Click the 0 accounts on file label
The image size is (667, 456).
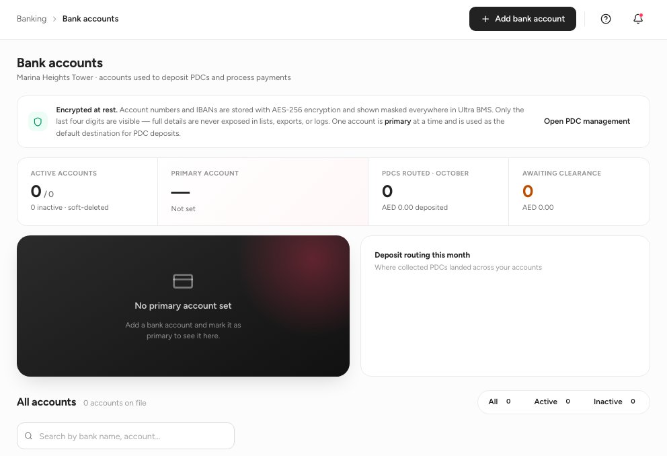point(115,403)
